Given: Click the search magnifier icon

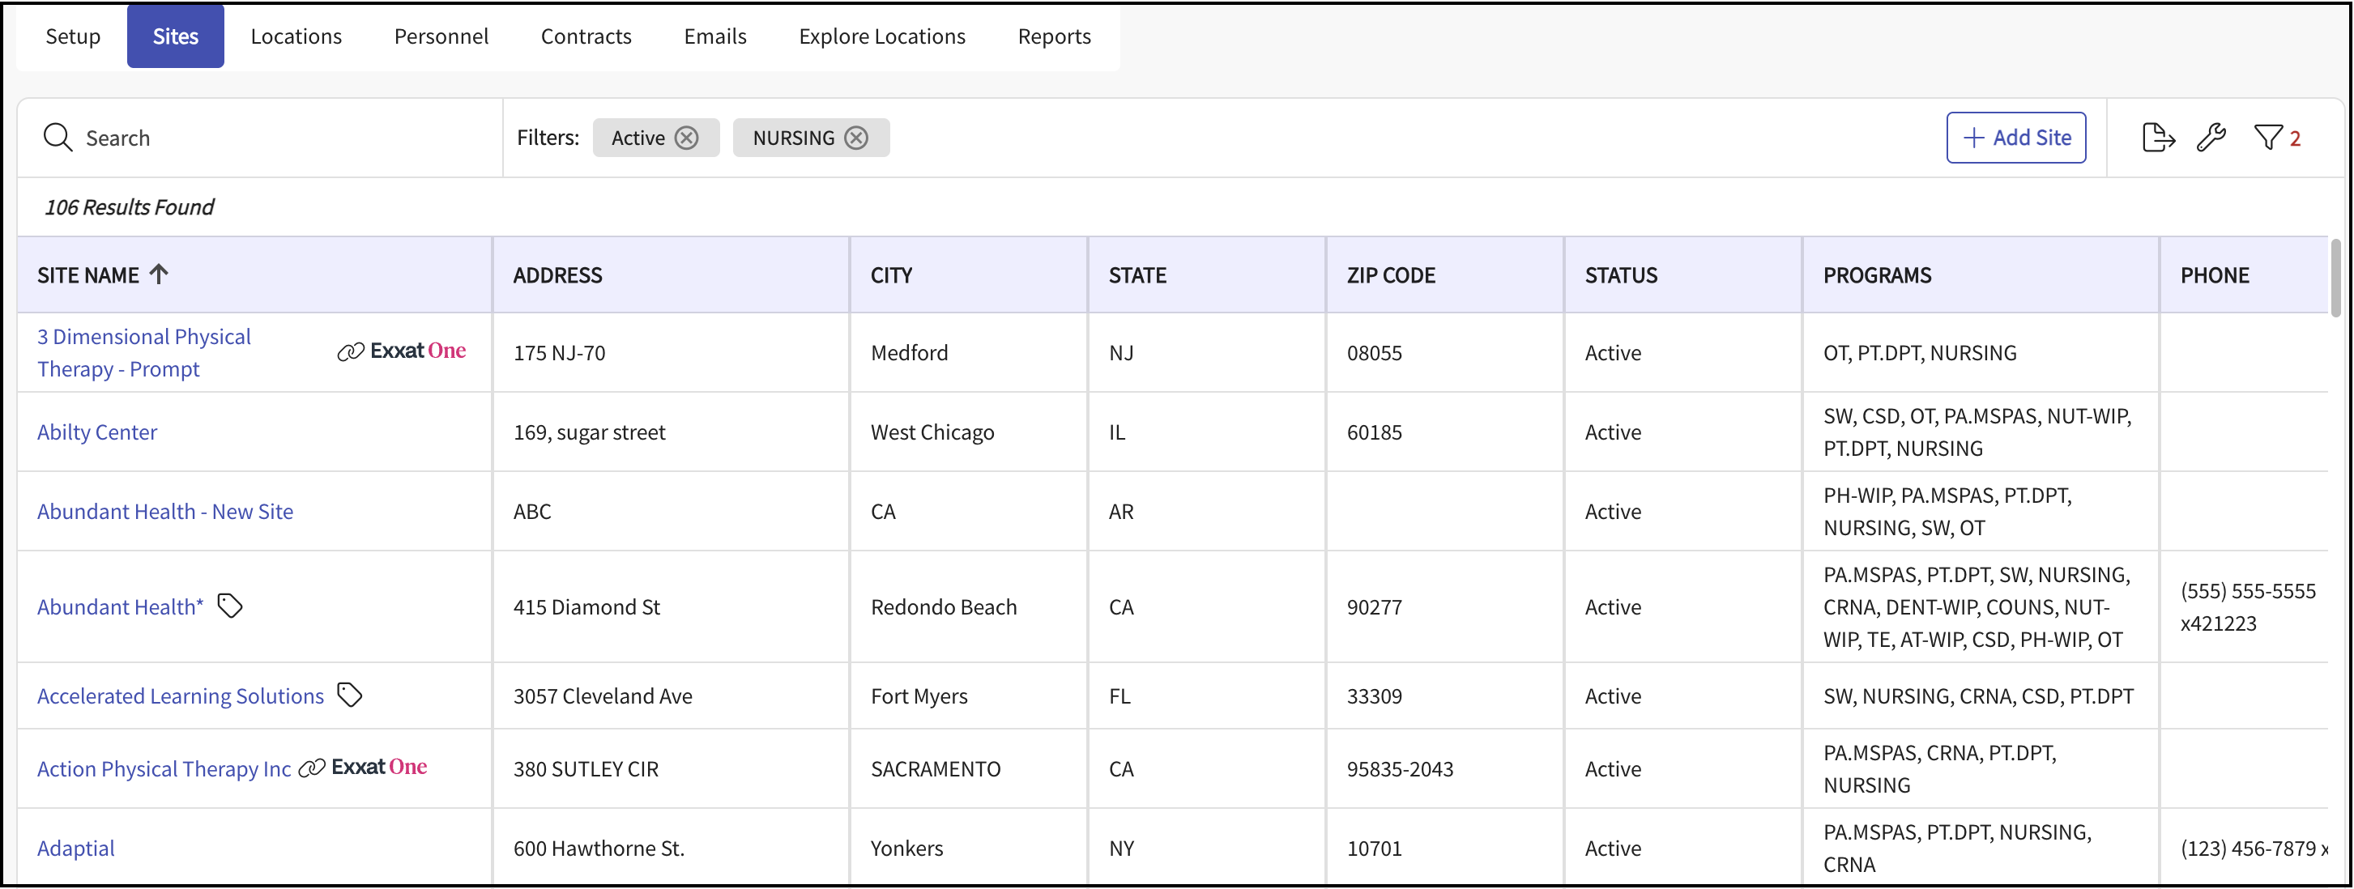Looking at the screenshot, I should [x=58, y=138].
